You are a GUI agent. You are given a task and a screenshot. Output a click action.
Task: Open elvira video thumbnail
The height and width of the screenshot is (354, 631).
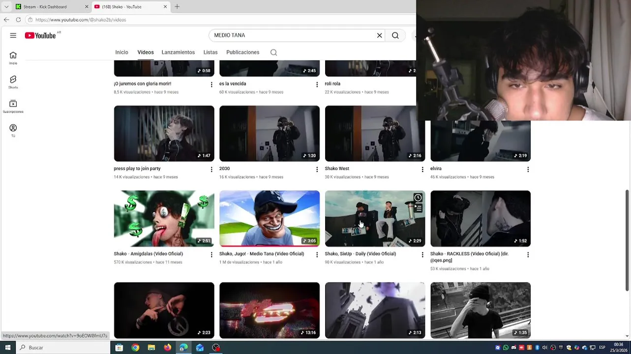tap(481, 141)
